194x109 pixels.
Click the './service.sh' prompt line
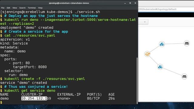(x=50, y=12)
